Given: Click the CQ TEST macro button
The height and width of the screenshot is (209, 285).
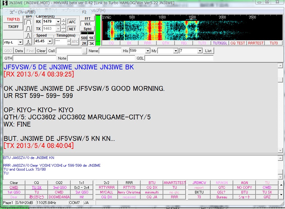Looking at the screenshot, I should point(238,43).
